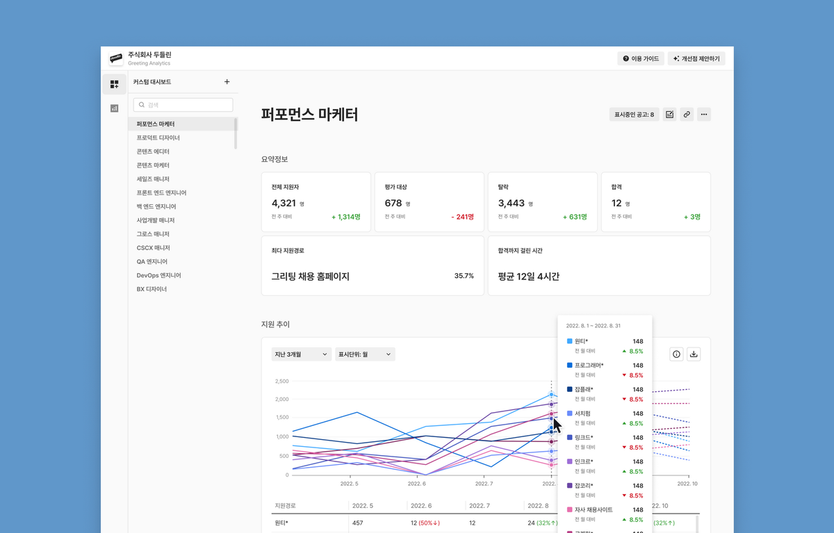Click the 퍼포먼스 마케터 page title
The image size is (834, 533).
[x=310, y=115]
